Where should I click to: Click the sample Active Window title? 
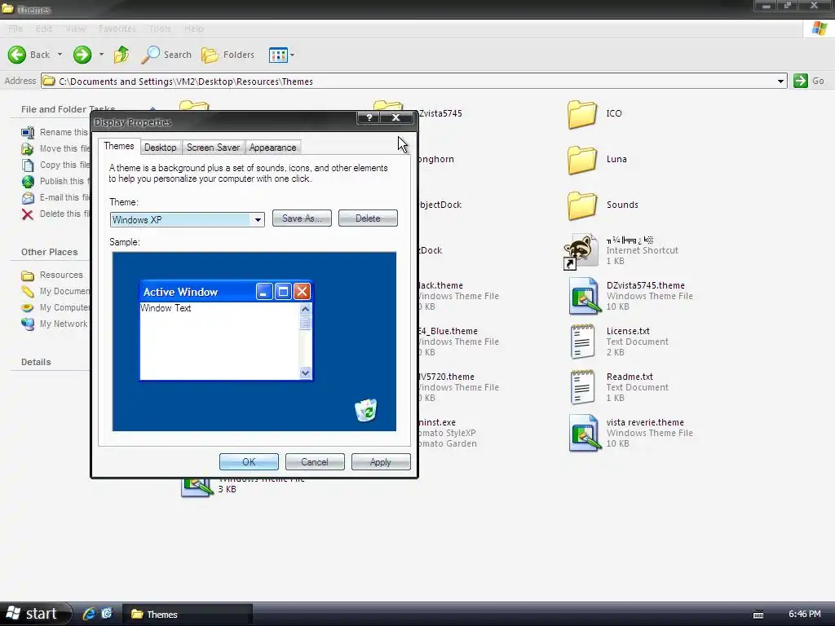click(180, 292)
